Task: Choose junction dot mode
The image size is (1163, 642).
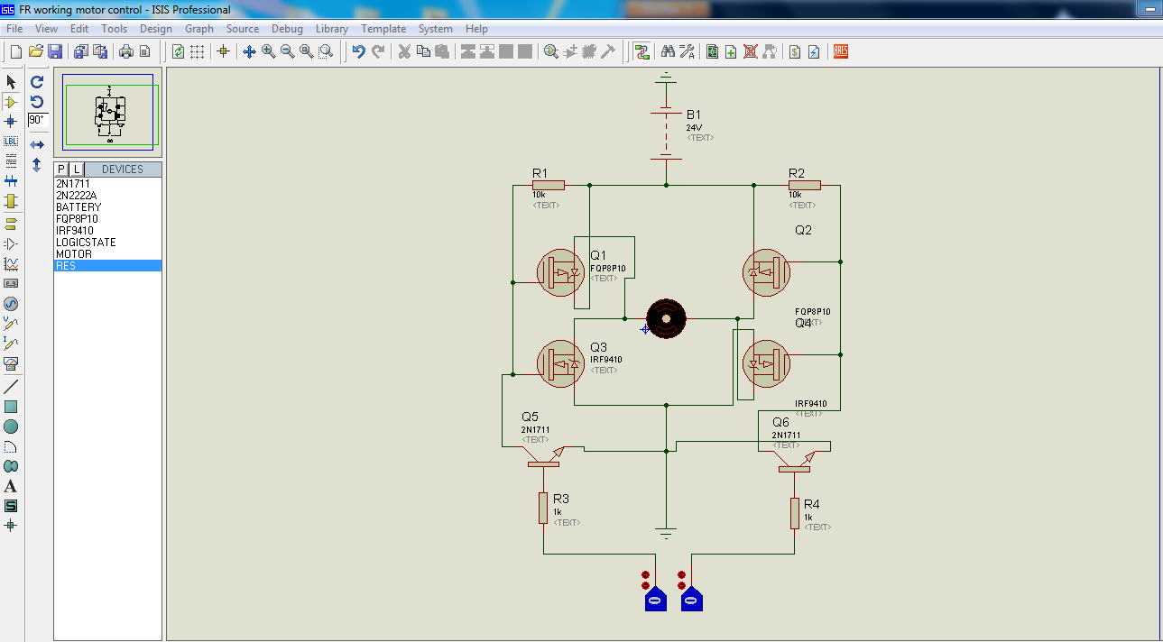Action: [11, 121]
